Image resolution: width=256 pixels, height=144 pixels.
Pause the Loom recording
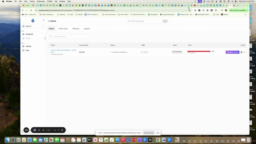(39, 130)
